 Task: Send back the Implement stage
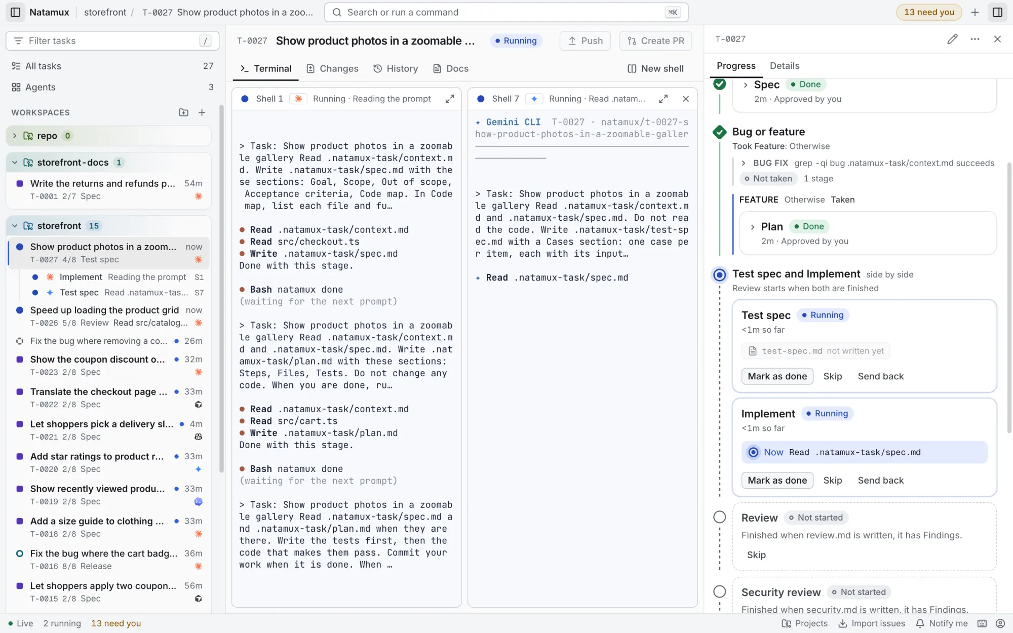click(x=880, y=480)
